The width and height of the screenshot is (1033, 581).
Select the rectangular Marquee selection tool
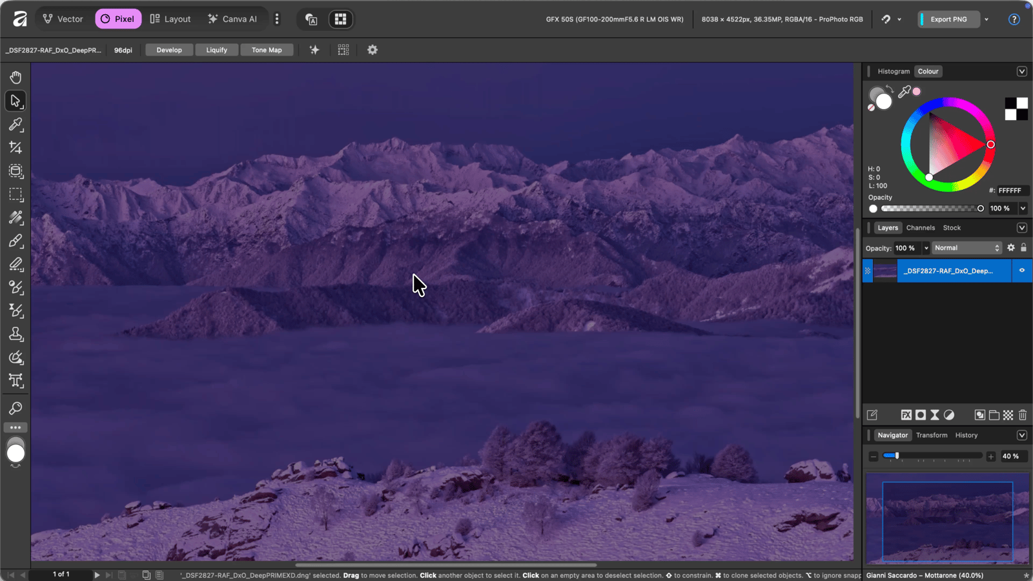click(x=15, y=194)
